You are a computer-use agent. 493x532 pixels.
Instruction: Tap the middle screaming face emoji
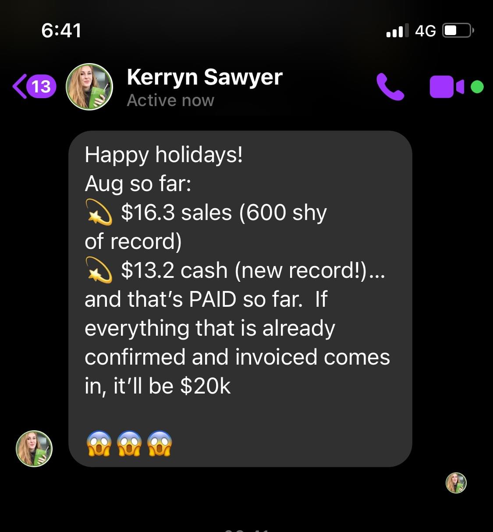[129, 444]
